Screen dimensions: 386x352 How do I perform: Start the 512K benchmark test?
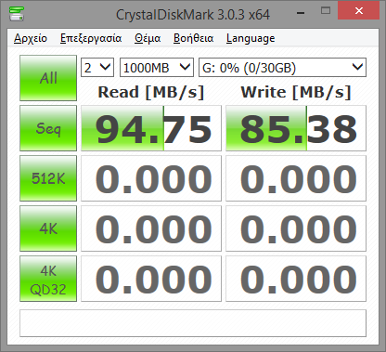point(48,178)
